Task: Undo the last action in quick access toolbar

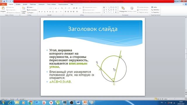Action: pyautogui.click(x=7, y=1)
